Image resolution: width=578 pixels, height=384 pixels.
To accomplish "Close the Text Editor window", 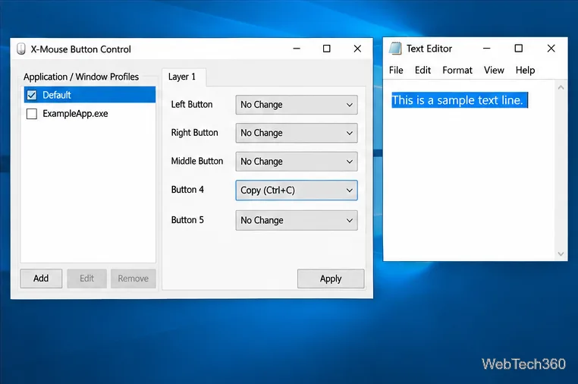I will (551, 49).
